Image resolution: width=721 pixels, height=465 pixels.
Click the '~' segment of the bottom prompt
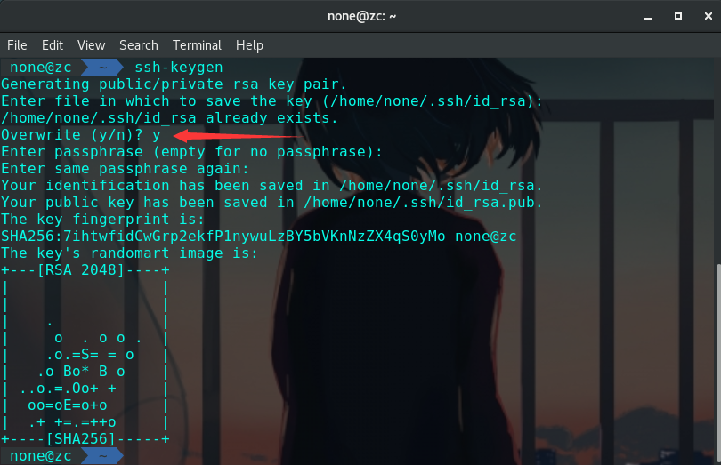(103, 456)
